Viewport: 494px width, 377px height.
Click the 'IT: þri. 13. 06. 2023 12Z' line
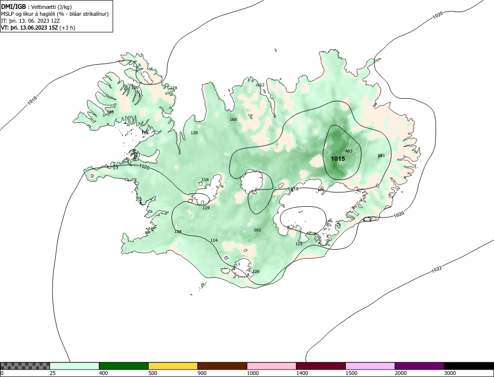coord(30,21)
